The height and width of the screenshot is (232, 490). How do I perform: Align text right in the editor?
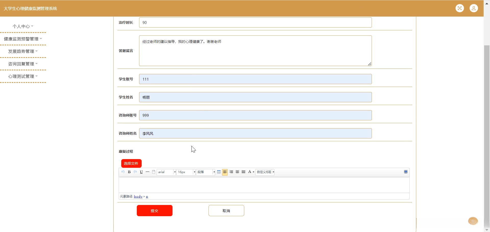pos(231,172)
